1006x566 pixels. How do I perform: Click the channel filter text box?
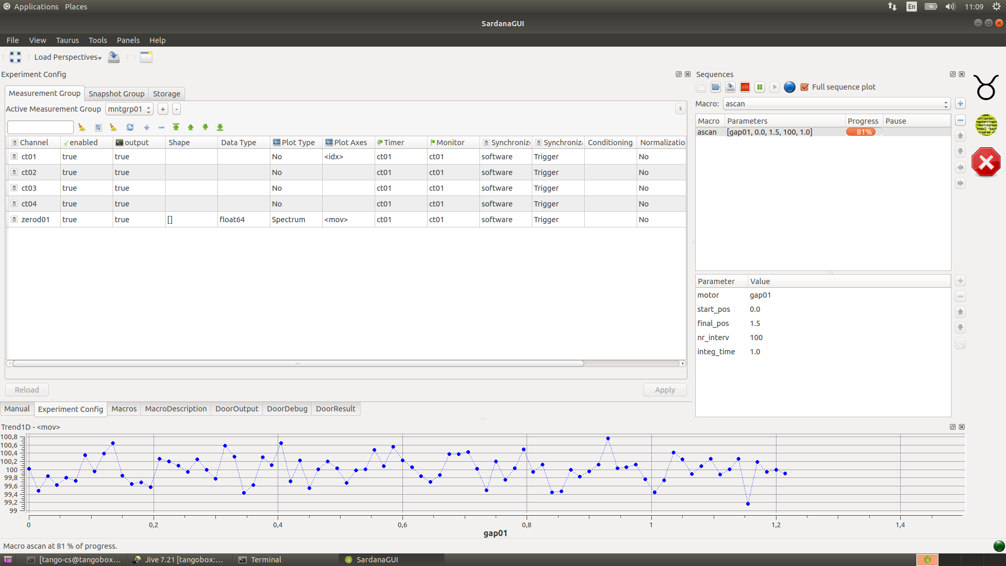pos(40,127)
